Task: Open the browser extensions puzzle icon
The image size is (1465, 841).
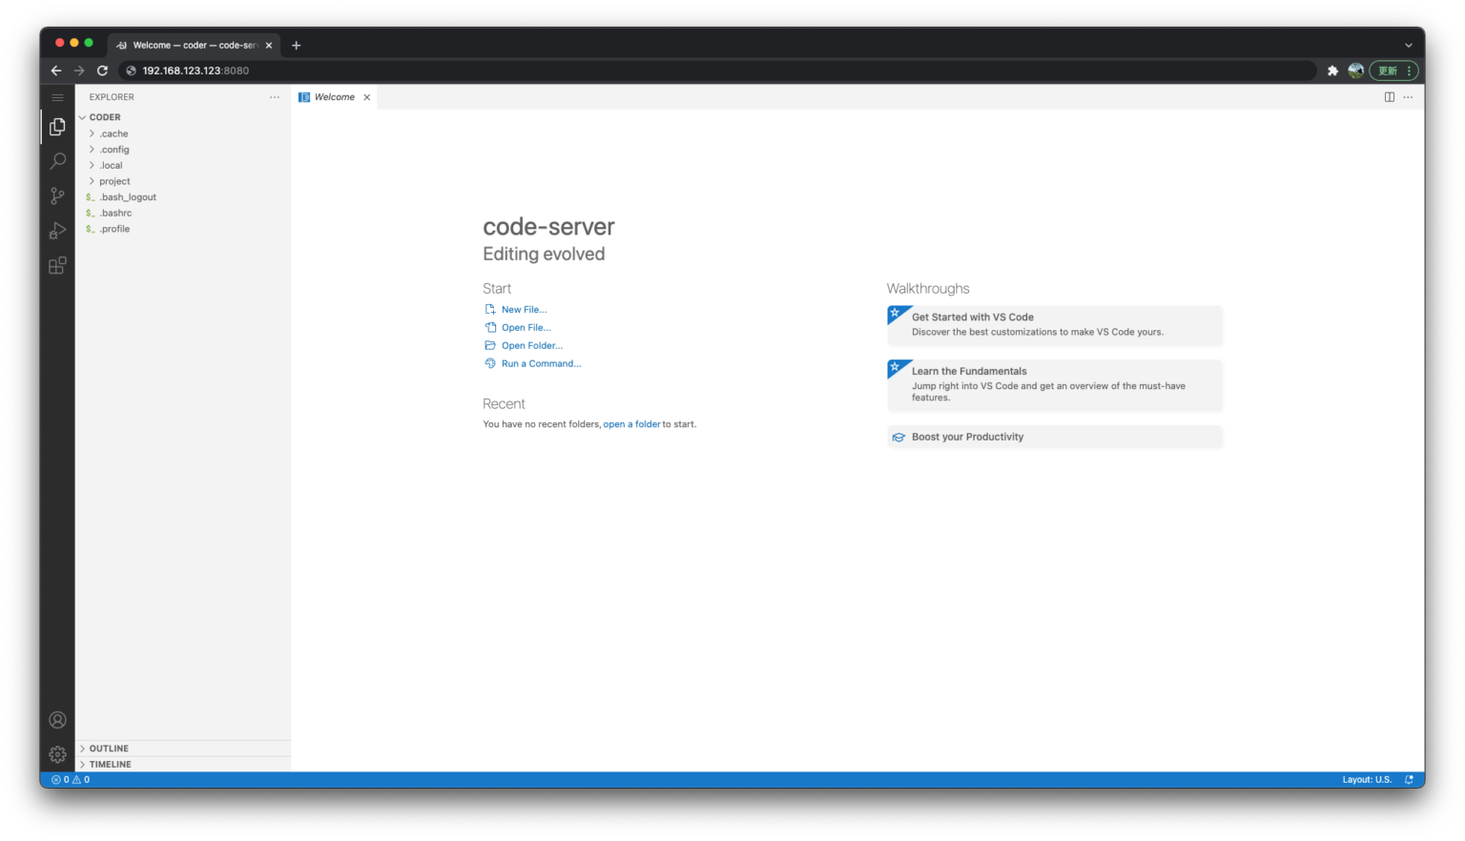Action: click(x=1332, y=71)
